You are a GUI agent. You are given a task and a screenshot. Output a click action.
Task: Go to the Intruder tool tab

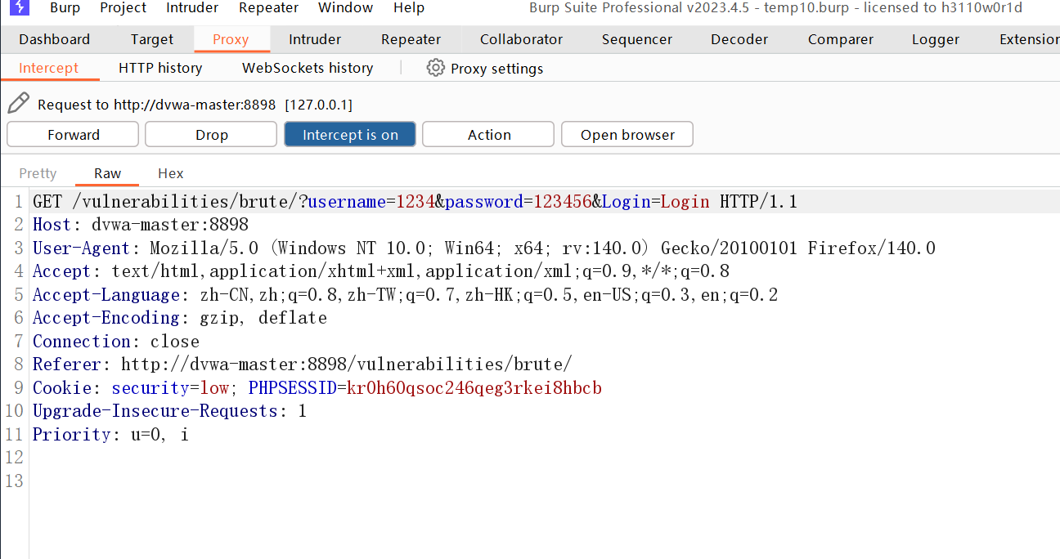[x=315, y=39]
